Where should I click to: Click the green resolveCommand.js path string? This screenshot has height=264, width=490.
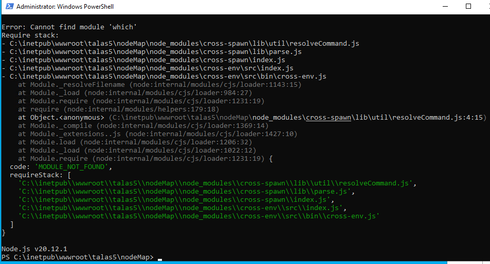pos(216,183)
